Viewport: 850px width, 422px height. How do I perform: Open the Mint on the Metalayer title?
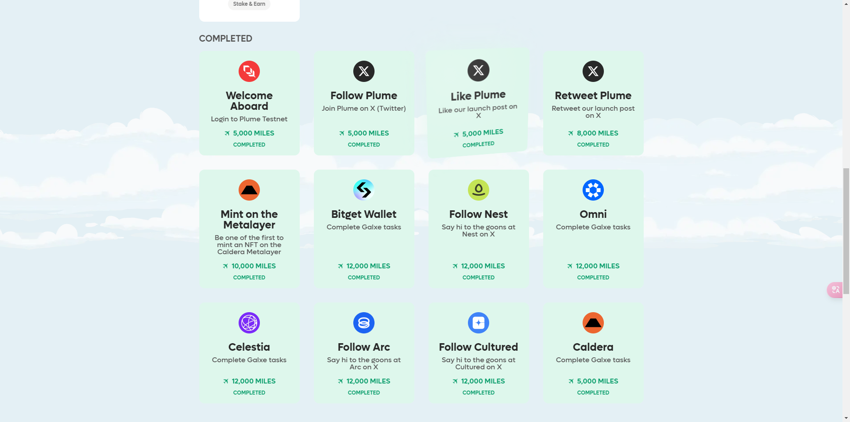pyautogui.click(x=249, y=220)
